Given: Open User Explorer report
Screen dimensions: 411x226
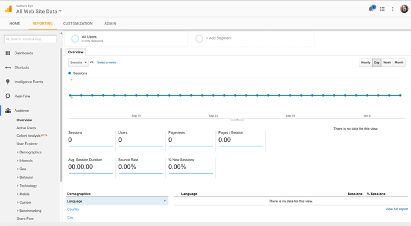Looking at the screenshot, I should 27,143.
